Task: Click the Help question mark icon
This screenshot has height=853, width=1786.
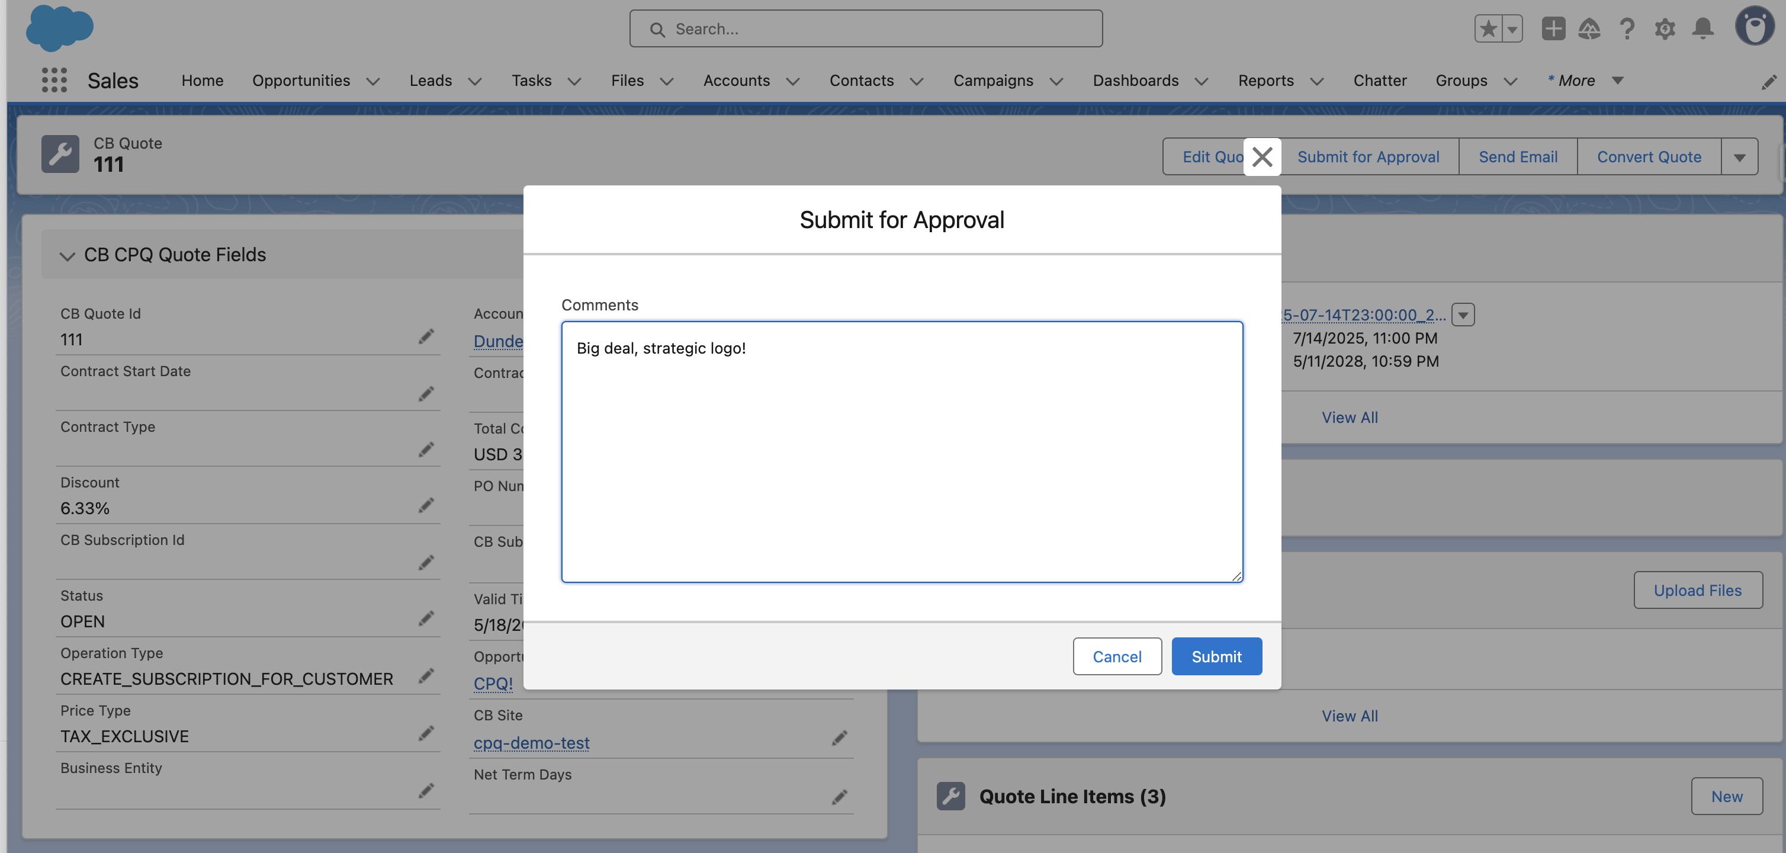Action: pyautogui.click(x=1627, y=28)
